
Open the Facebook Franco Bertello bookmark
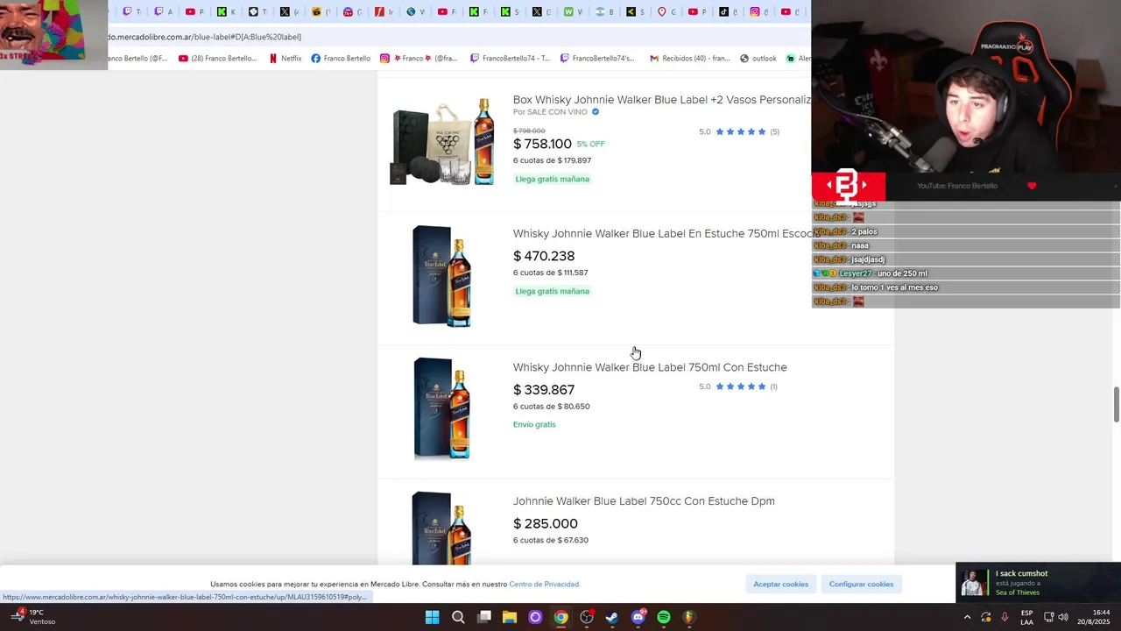point(341,59)
